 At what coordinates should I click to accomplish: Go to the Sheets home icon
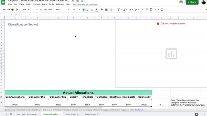[x=3, y=2]
